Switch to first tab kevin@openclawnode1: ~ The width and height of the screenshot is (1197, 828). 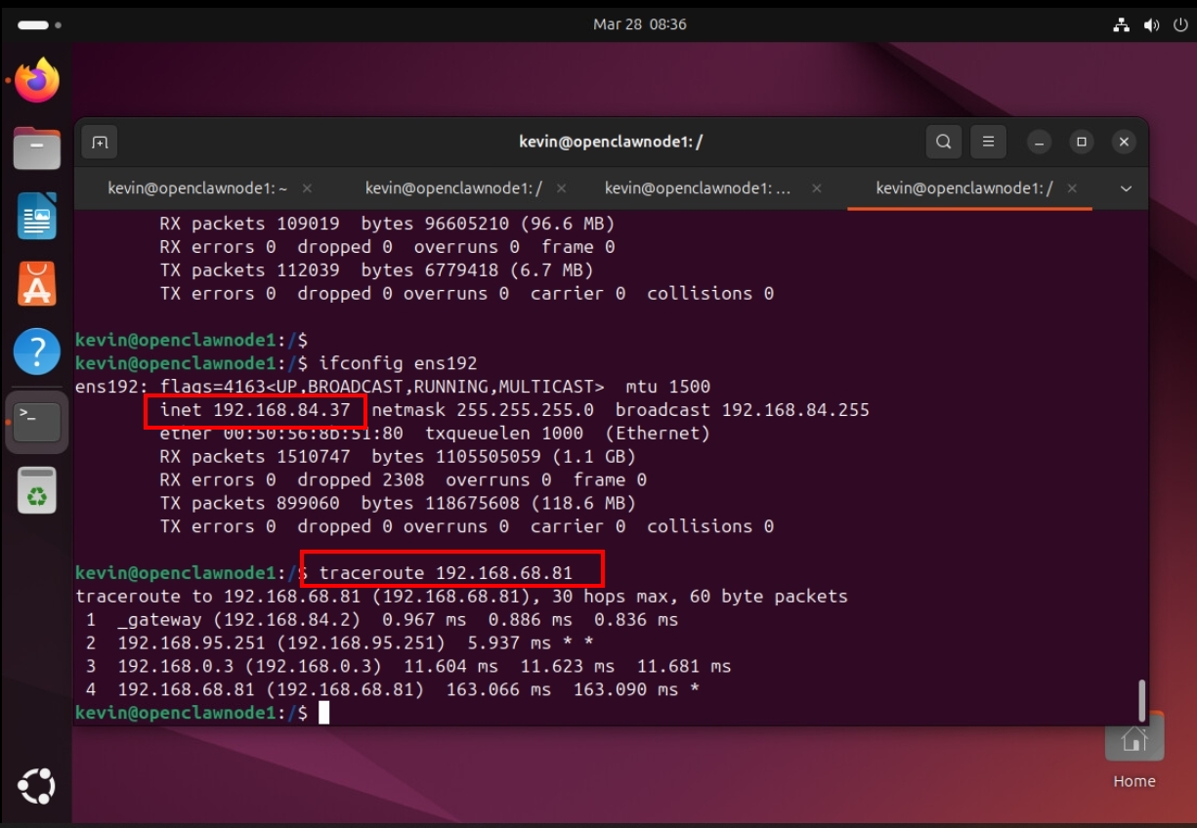coord(196,188)
